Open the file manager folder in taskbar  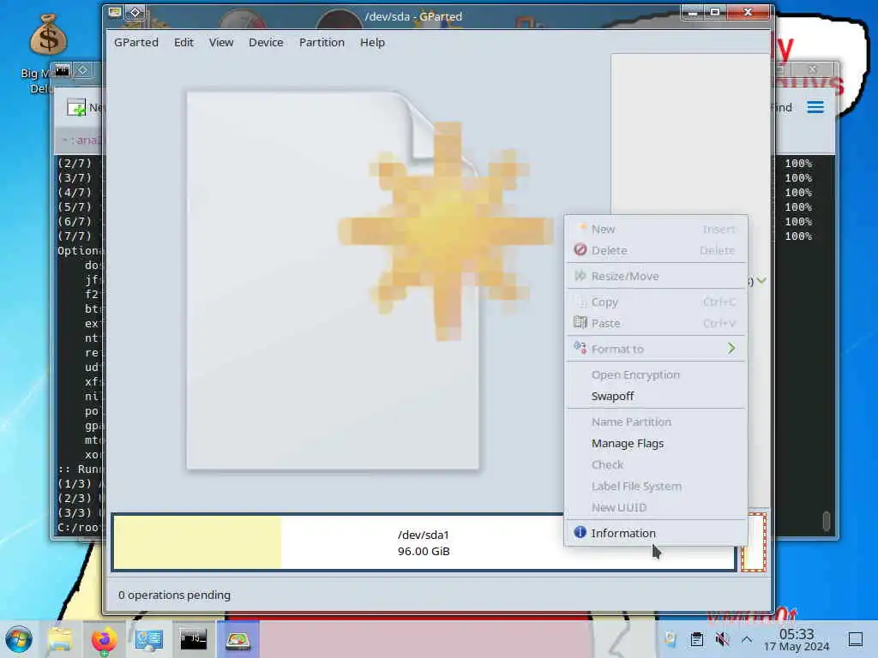pyautogui.click(x=60, y=639)
